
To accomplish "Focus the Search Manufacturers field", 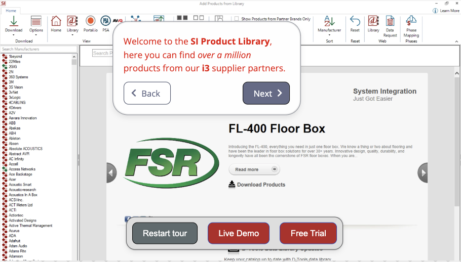I will pyautogui.click(x=39, y=49).
